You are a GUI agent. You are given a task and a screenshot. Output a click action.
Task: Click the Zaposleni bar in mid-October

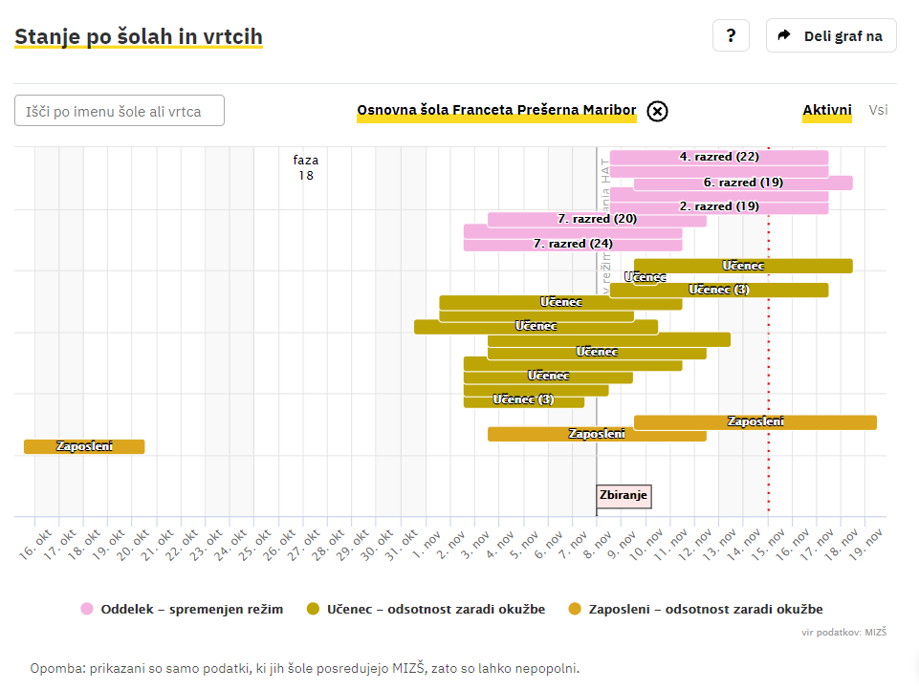pos(84,446)
